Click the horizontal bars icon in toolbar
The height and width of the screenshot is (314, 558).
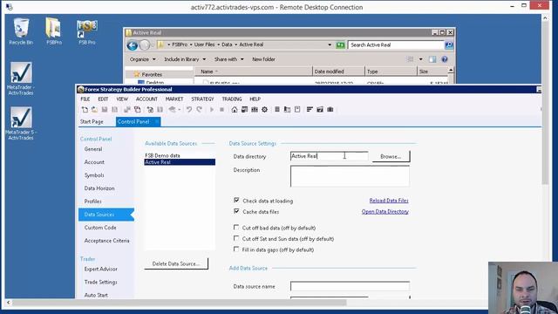pyautogui.click(x=310, y=110)
